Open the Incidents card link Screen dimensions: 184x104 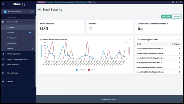pos(93,24)
